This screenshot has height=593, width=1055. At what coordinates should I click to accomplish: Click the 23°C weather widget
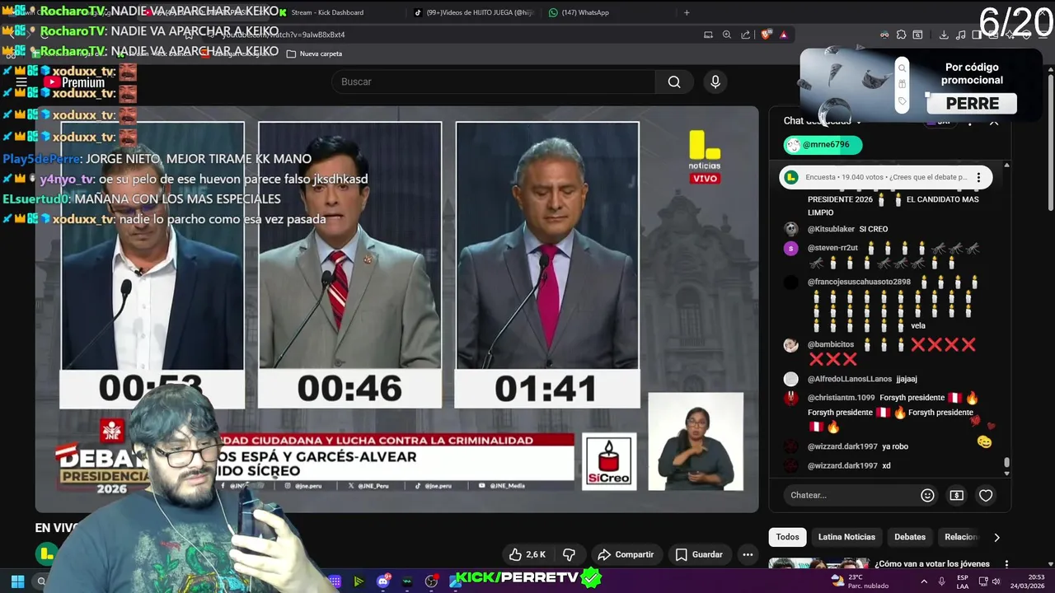858,581
